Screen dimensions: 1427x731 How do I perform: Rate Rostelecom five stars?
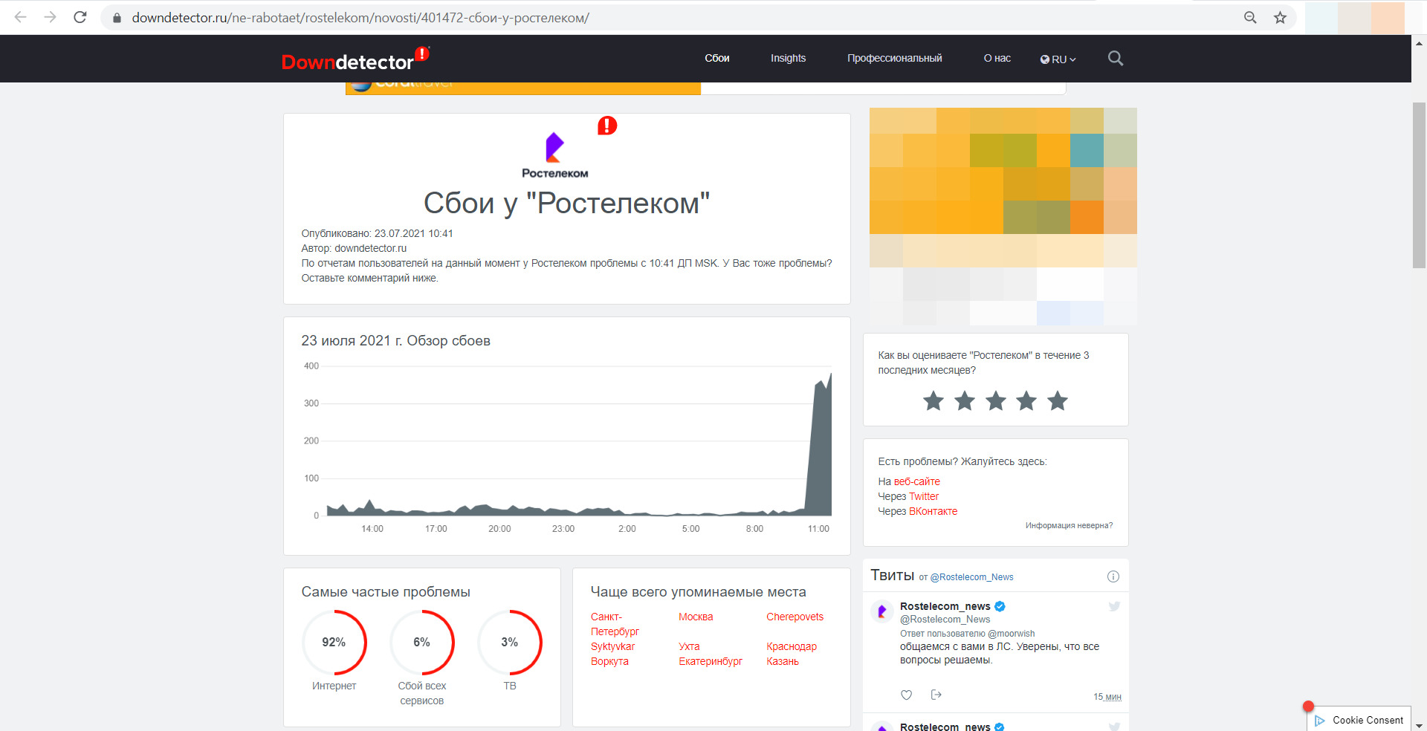[x=1058, y=401]
